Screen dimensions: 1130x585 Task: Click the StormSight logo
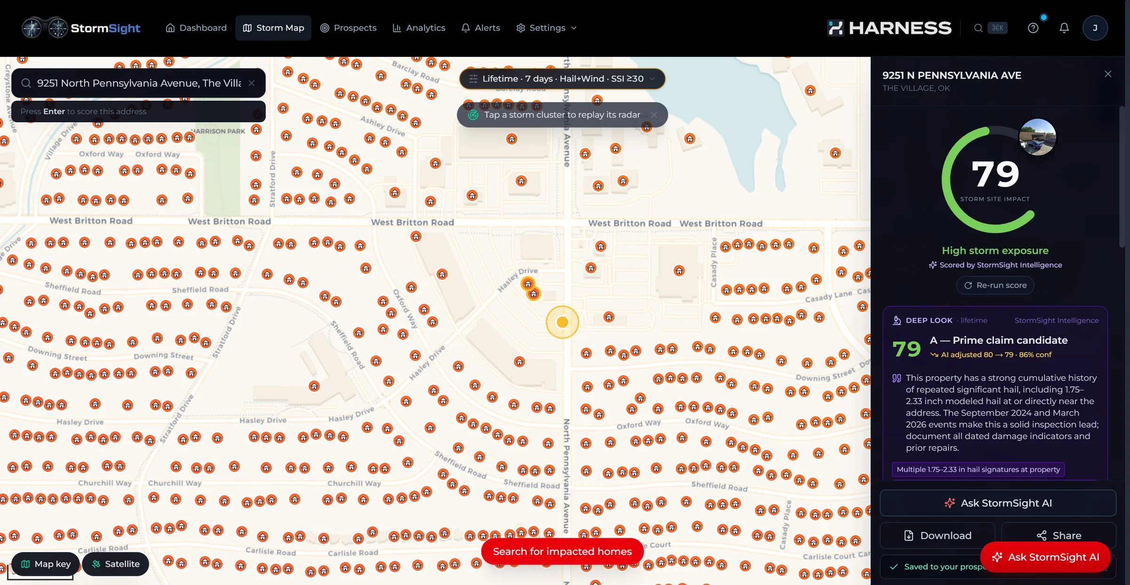coord(81,28)
